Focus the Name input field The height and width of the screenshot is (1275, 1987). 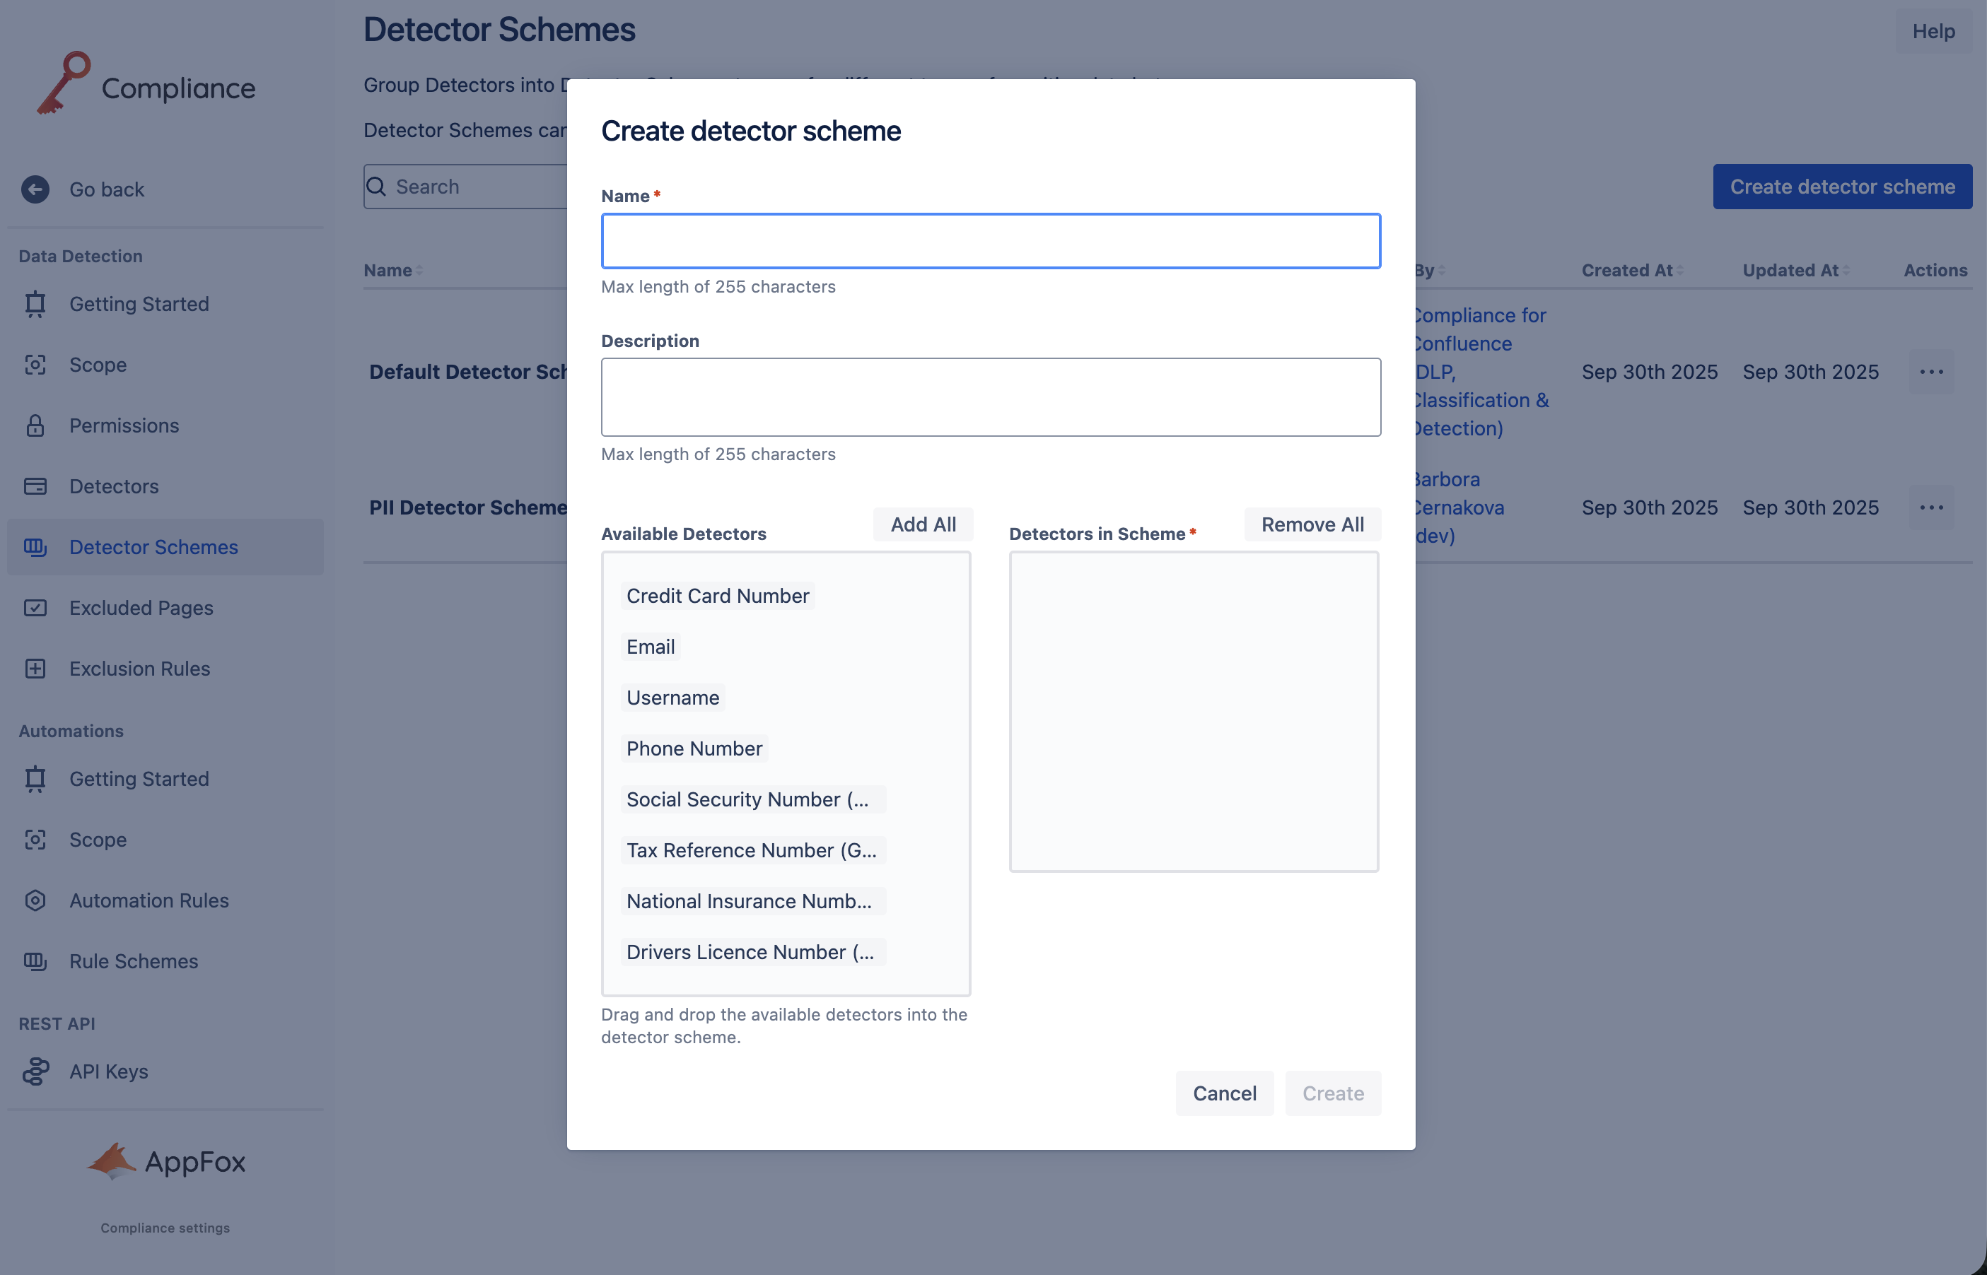pos(991,241)
